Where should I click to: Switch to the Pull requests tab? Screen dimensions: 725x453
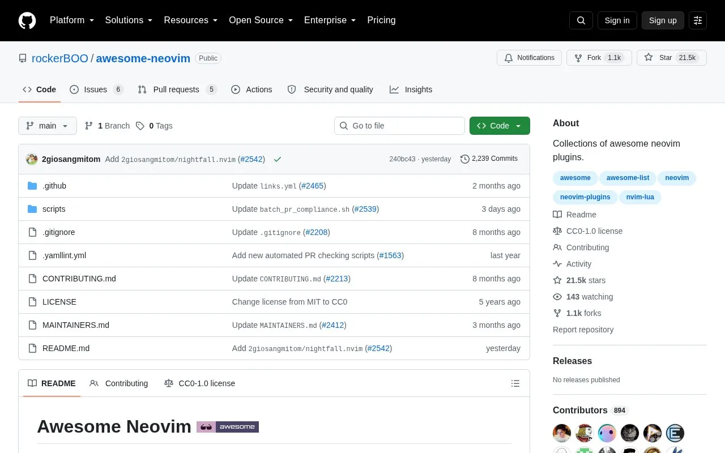(x=177, y=89)
